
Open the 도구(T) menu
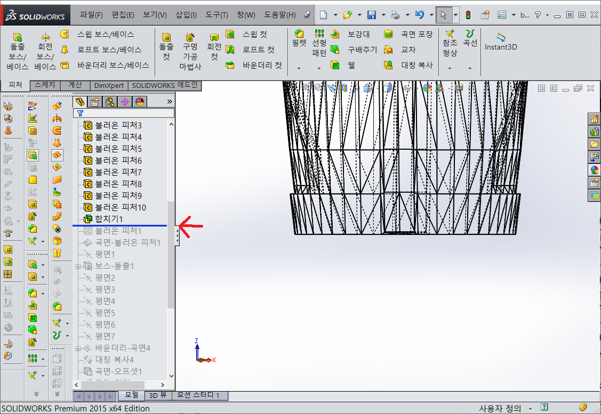point(217,15)
